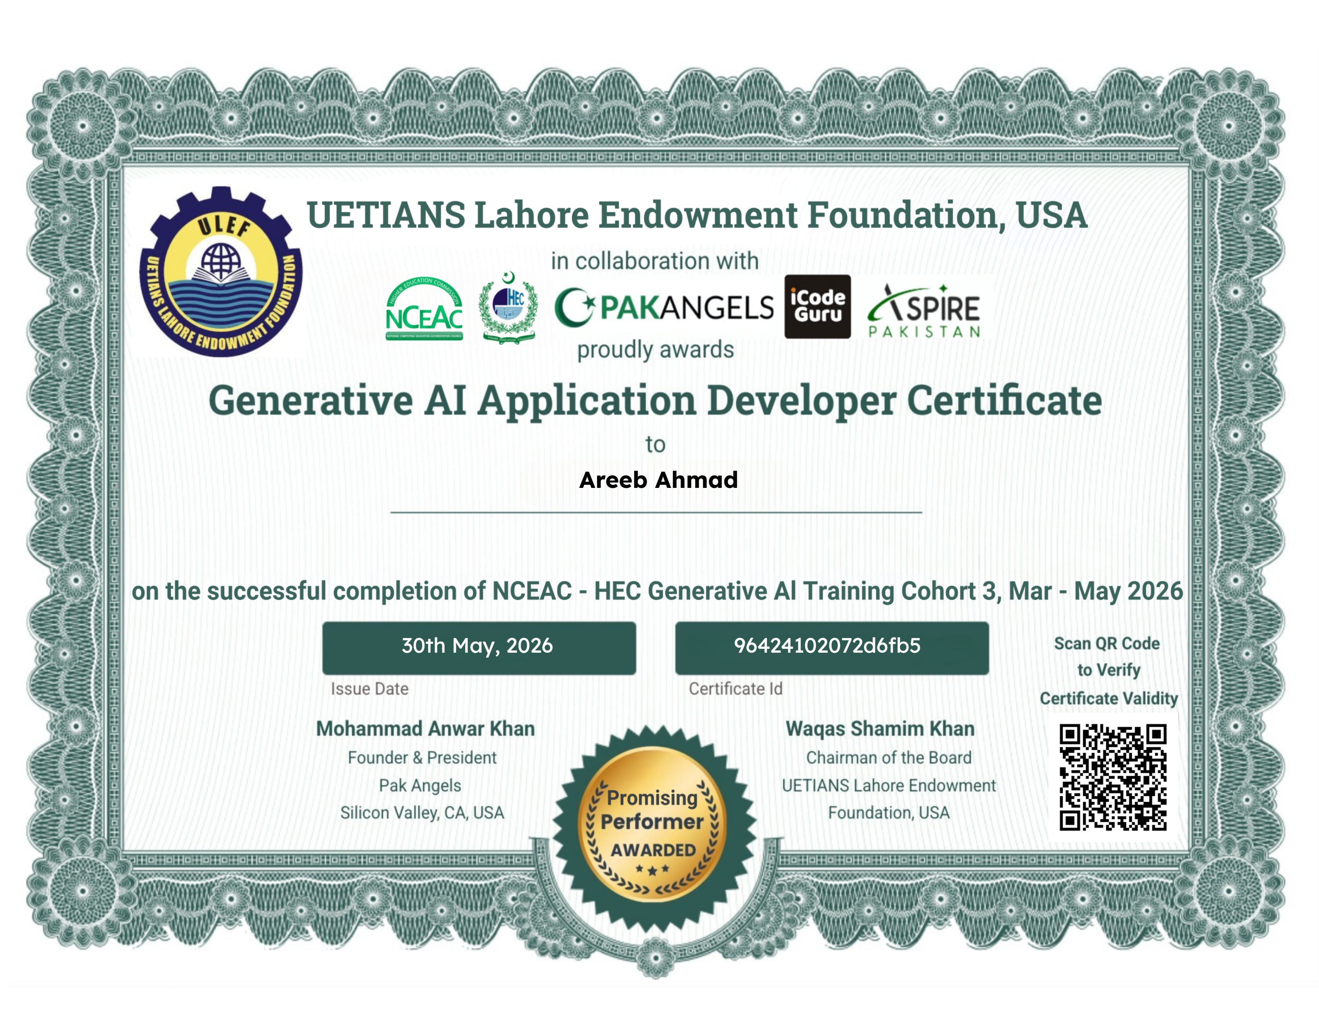Click the Aspire Pakistan logo

tap(924, 310)
